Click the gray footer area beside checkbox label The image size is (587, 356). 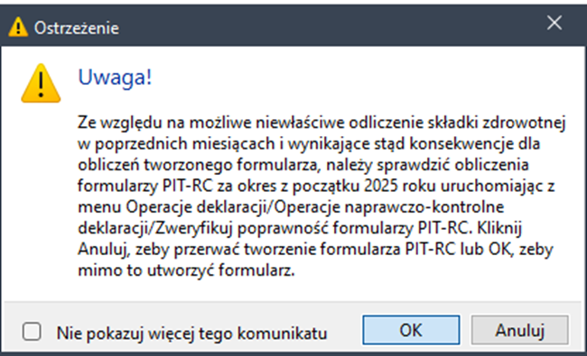click(344, 331)
